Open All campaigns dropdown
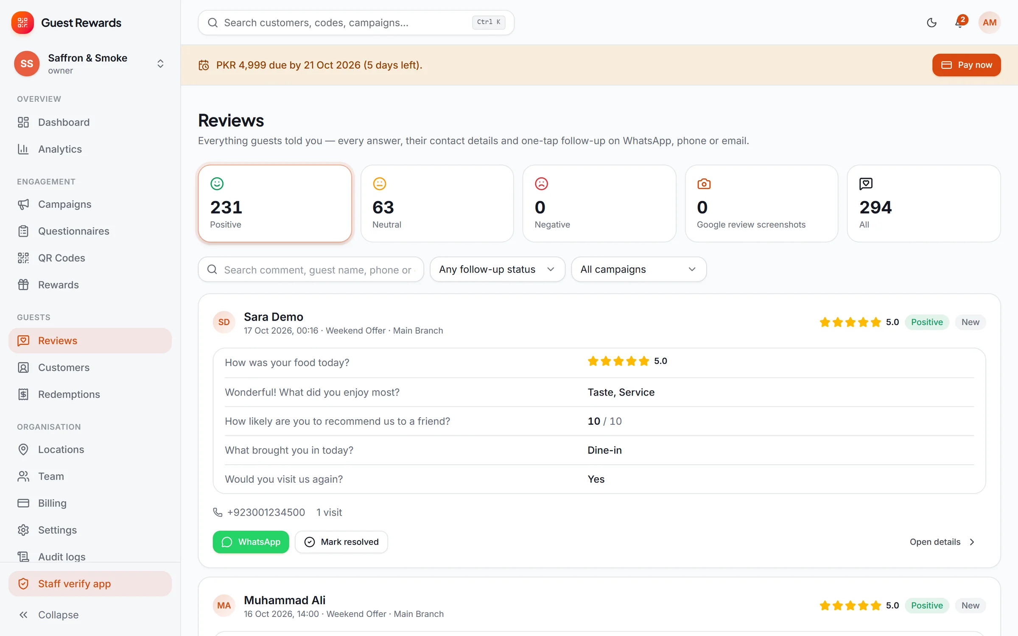The height and width of the screenshot is (636, 1018). pos(638,269)
